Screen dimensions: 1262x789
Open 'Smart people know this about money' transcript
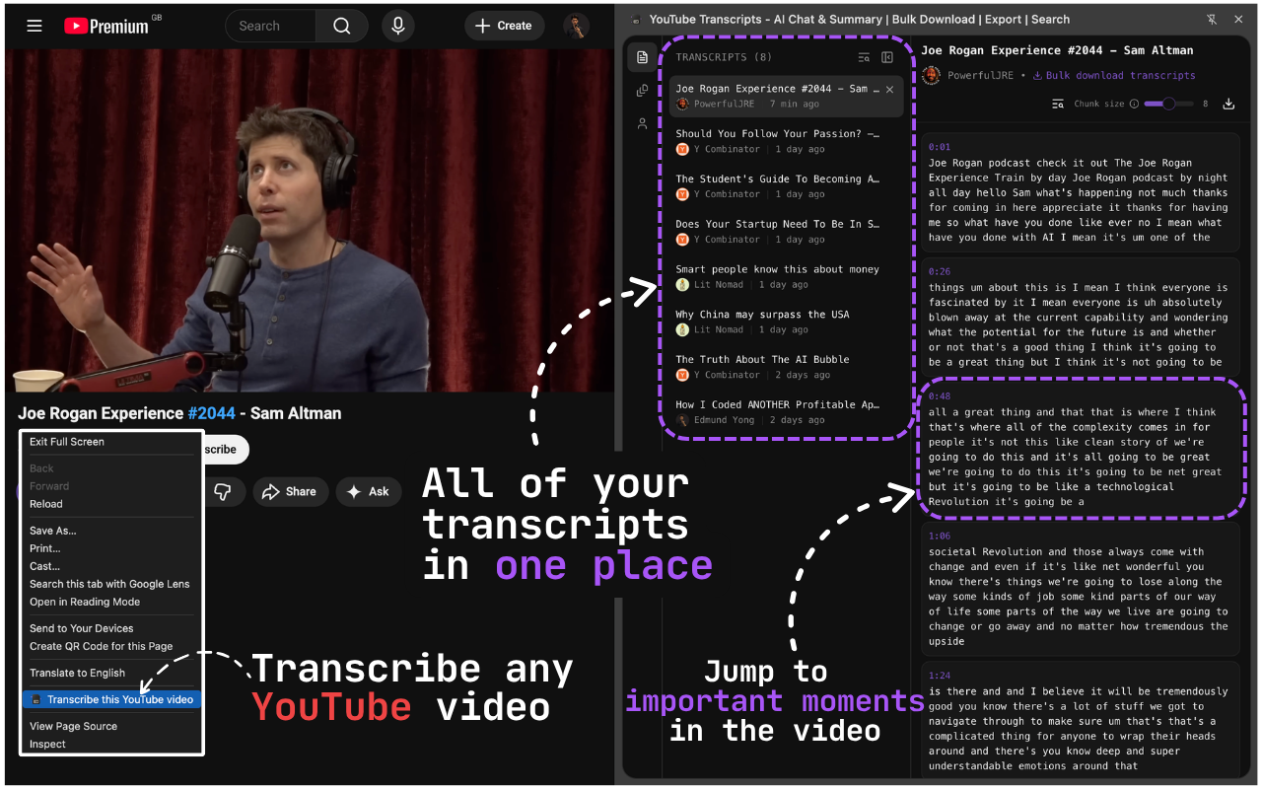tap(787, 276)
